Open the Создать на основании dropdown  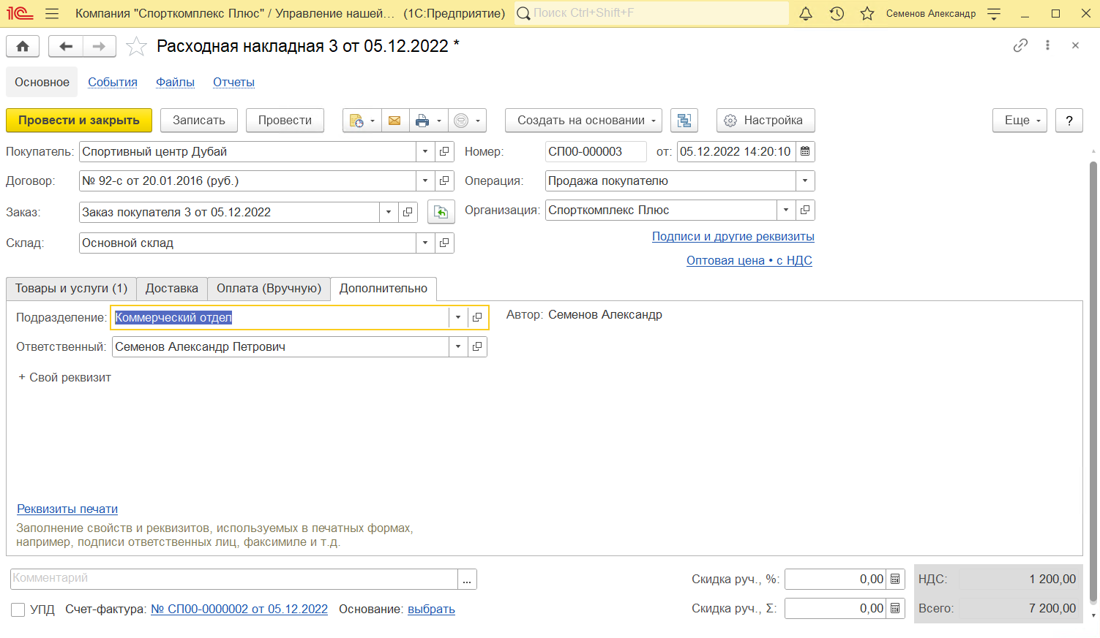583,121
